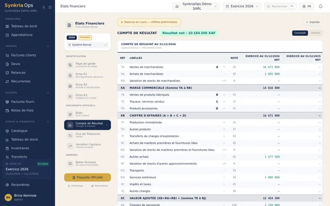Open Fiche R1 renseignements généraux

(88, 75)
